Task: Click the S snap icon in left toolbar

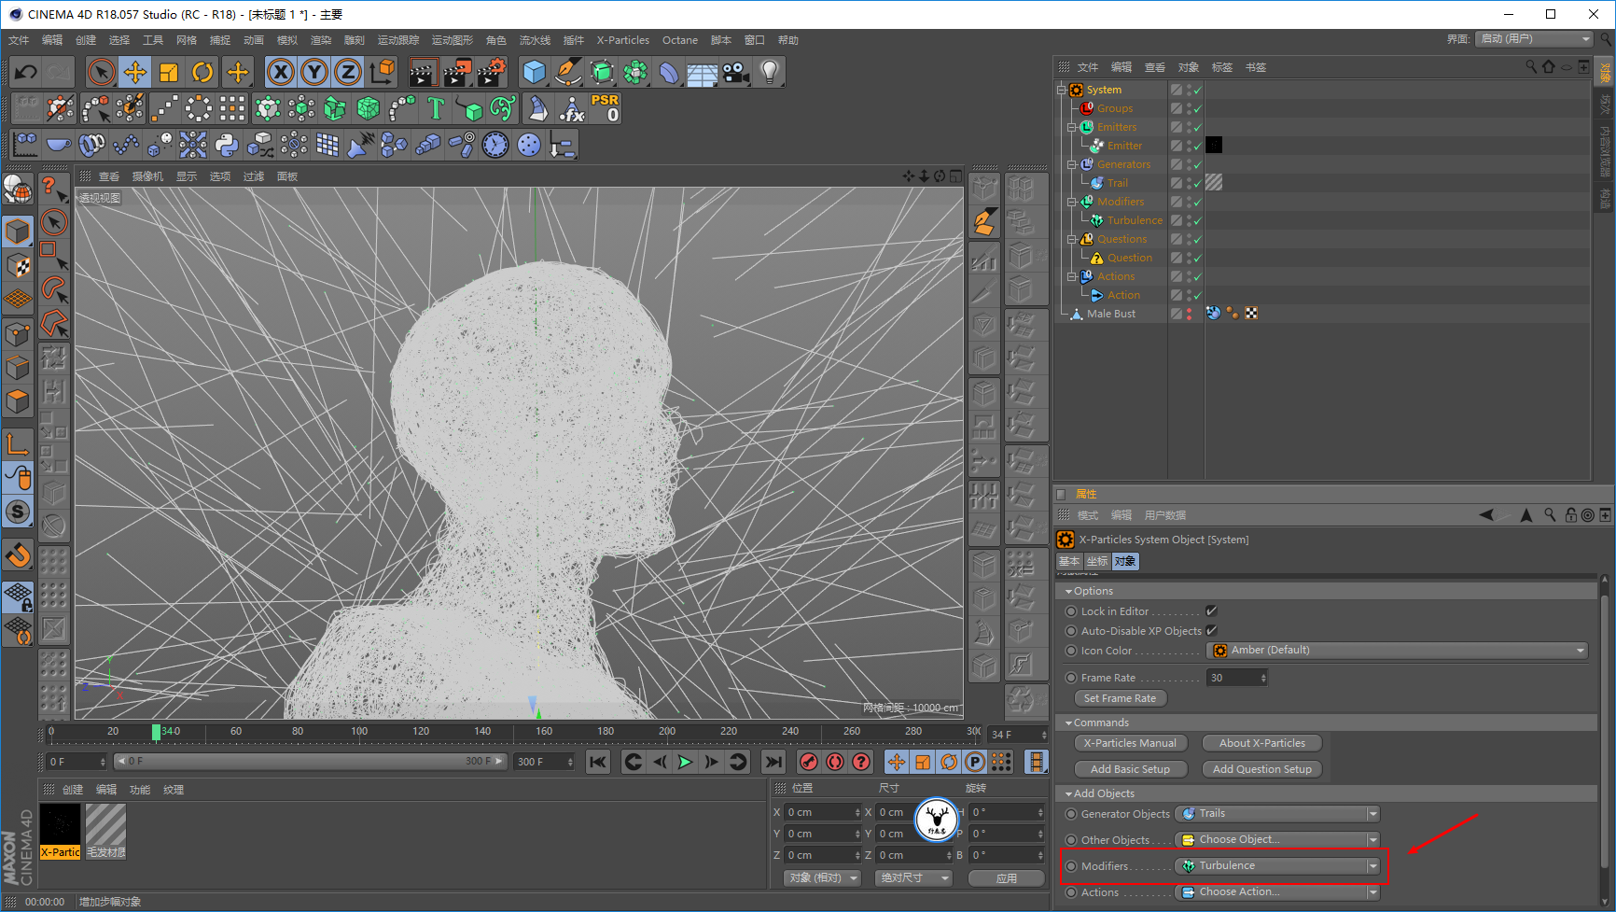Action: coord(18,512)
